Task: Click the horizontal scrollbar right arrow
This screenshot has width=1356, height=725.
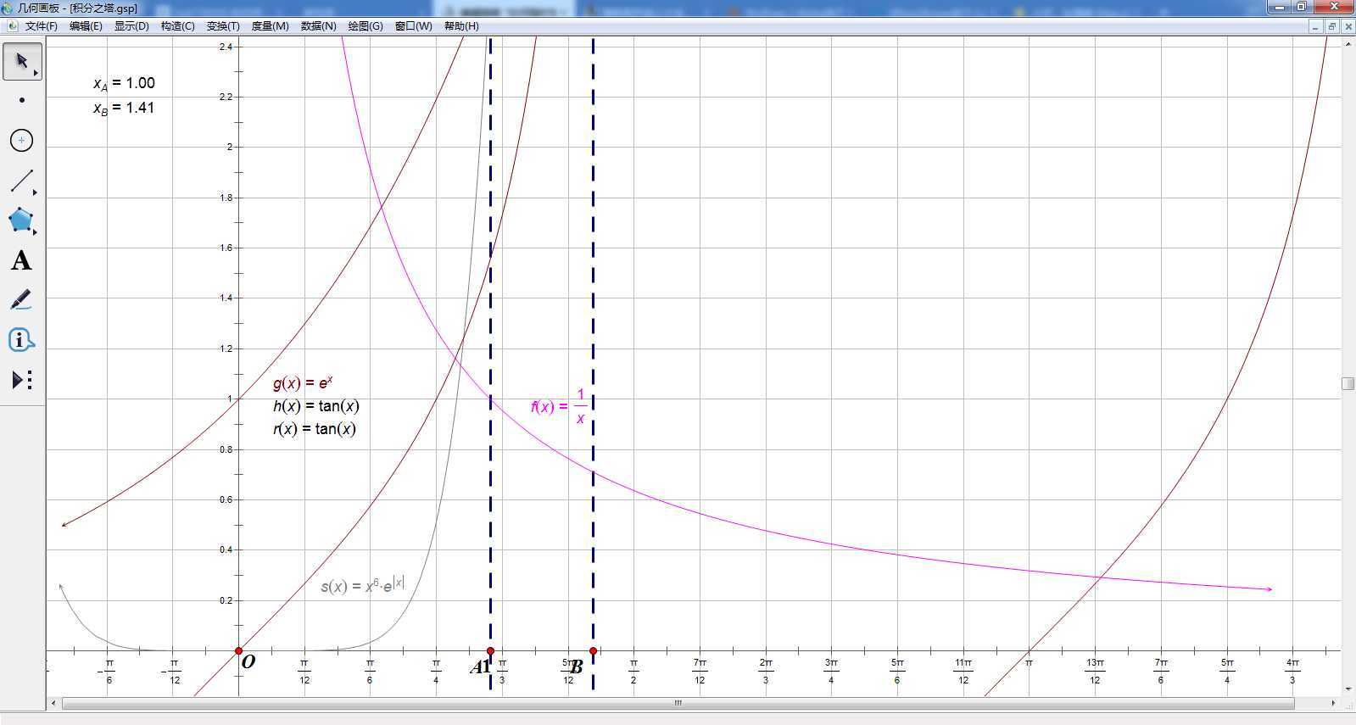Action: [1333, 703]
